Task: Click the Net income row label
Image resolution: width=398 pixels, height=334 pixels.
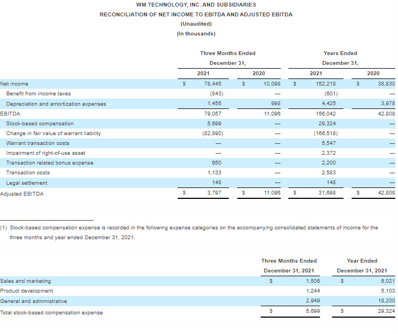Action: (14, 84)
